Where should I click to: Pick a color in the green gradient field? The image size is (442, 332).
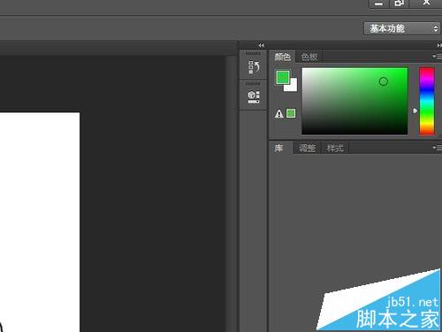(x=354, y=101)
